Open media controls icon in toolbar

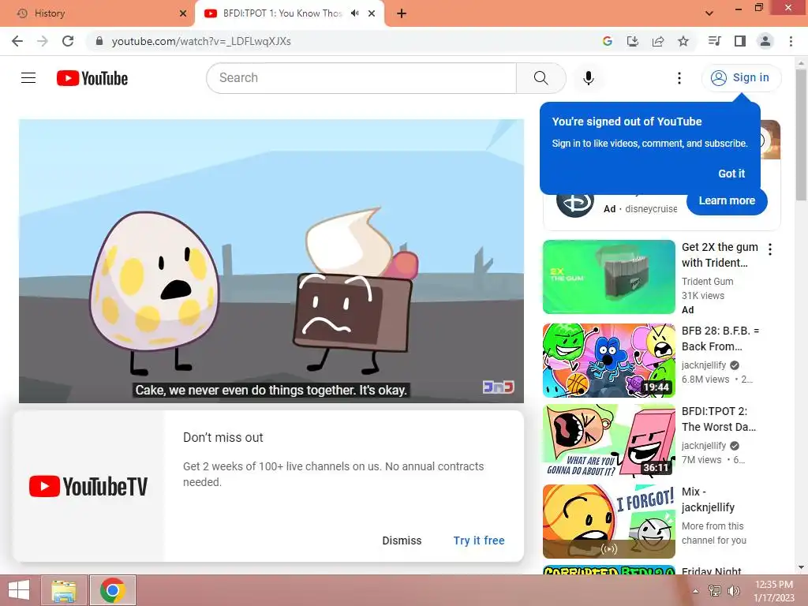(715, 41)
